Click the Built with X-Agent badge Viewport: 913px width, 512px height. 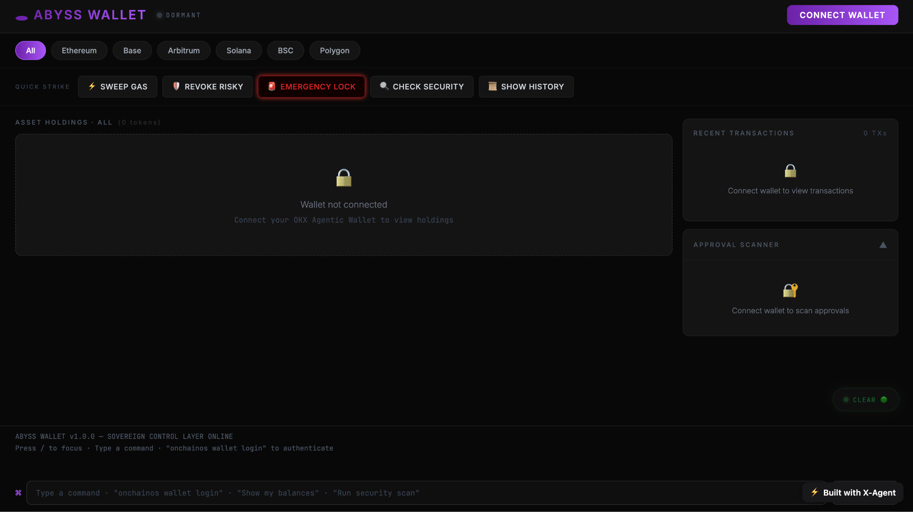click(x=853, y=492)
